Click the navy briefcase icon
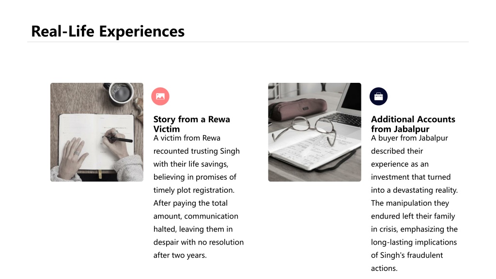The width and height of the screenshot is (496, 279). point(378,96)
